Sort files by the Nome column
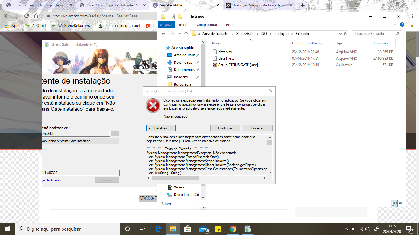Screen dimensions: 419x235 [217, 43]
